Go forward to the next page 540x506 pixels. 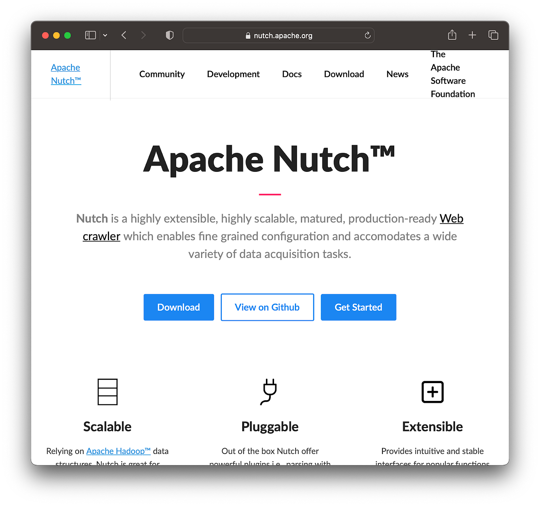click(x=144, y=35)
